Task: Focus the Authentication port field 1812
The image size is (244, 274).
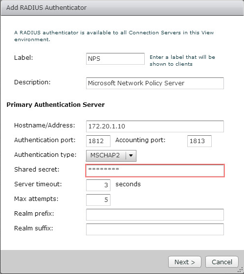Action: [98, 141]
